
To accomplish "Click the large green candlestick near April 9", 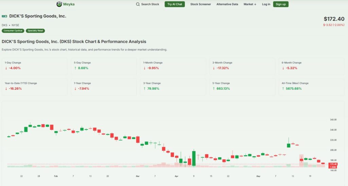I will pyautogui.click(x=194, y=158).
